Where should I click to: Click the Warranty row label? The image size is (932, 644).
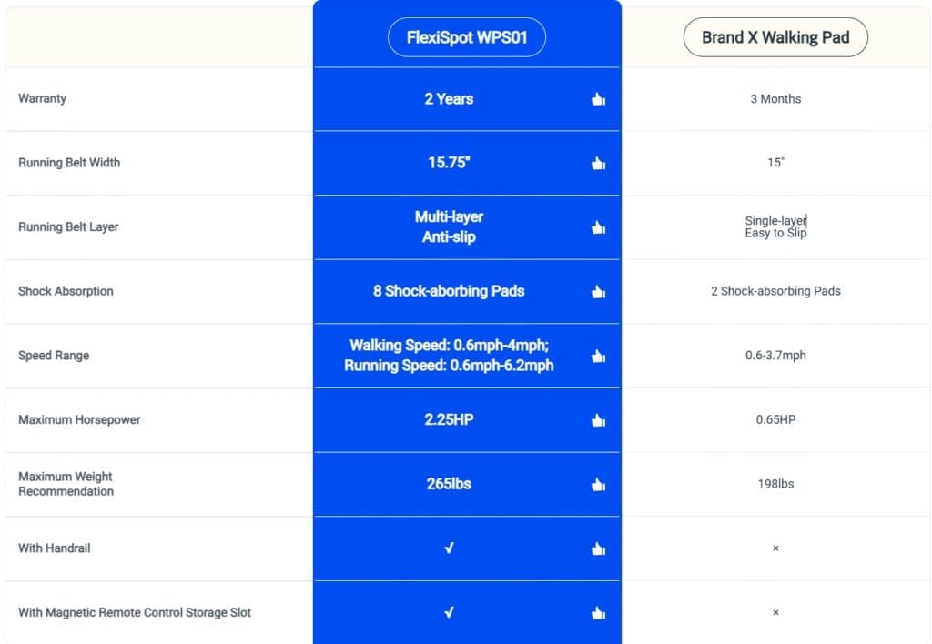(x=42, y=98)
